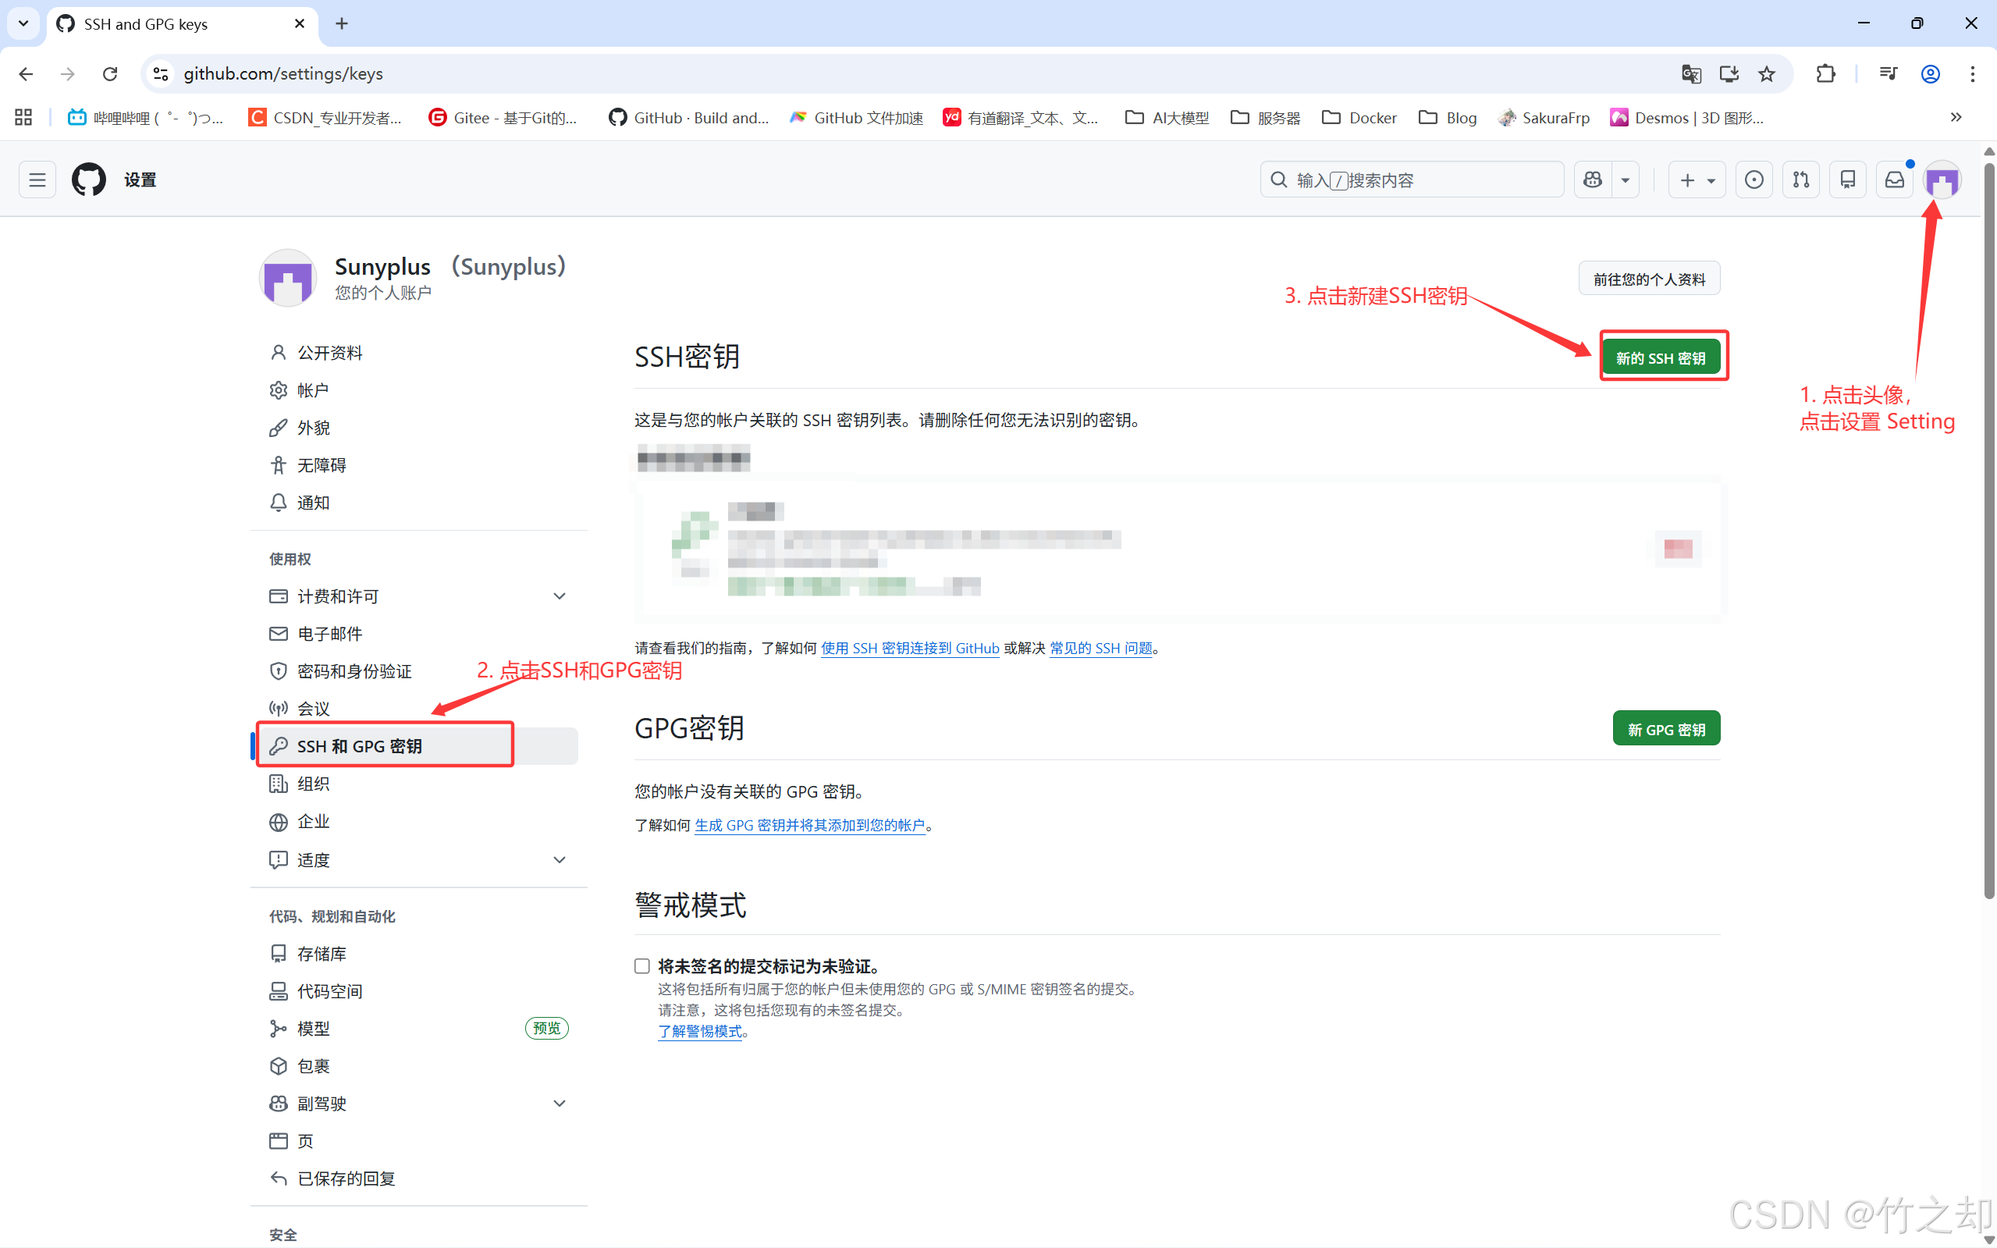The width and height of the screenshot is (1997, 1248).
Task: Click the GitHub Octocat logo
Action: [88, 179]
